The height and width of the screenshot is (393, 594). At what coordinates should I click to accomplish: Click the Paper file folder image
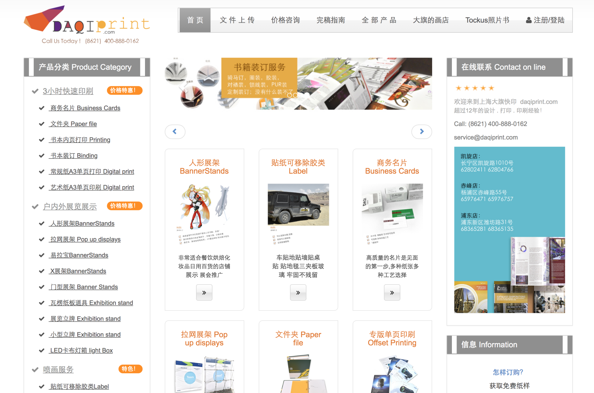tap(299, 374)
